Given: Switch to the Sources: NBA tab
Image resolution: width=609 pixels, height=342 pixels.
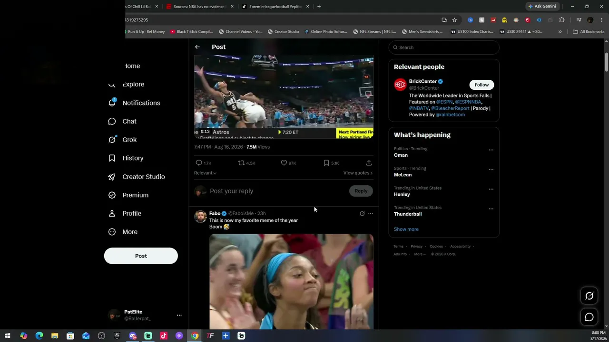Looking at the screenshot, I should [x=200, y=7].
